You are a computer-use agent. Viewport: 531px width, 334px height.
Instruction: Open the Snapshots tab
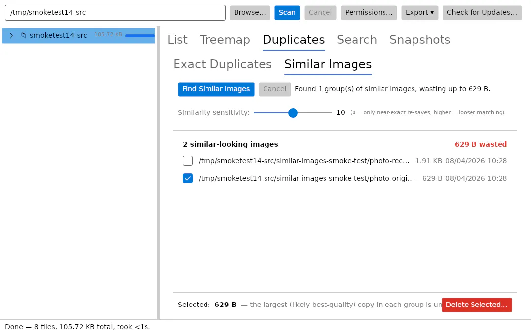pyautogui.click(x=420, y=40)
